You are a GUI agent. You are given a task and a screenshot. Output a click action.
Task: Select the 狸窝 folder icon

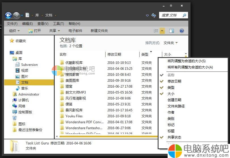tap(62, 86)
